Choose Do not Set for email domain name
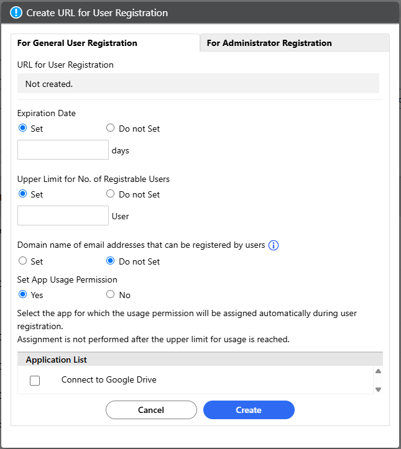This screenshot has width=401, height=449. click(x=111, y=261)
